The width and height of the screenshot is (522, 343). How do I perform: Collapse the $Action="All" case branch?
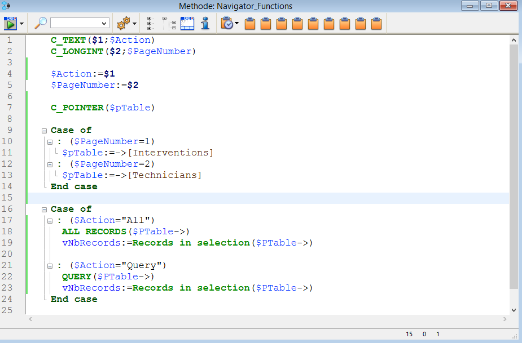click(49, 220)
